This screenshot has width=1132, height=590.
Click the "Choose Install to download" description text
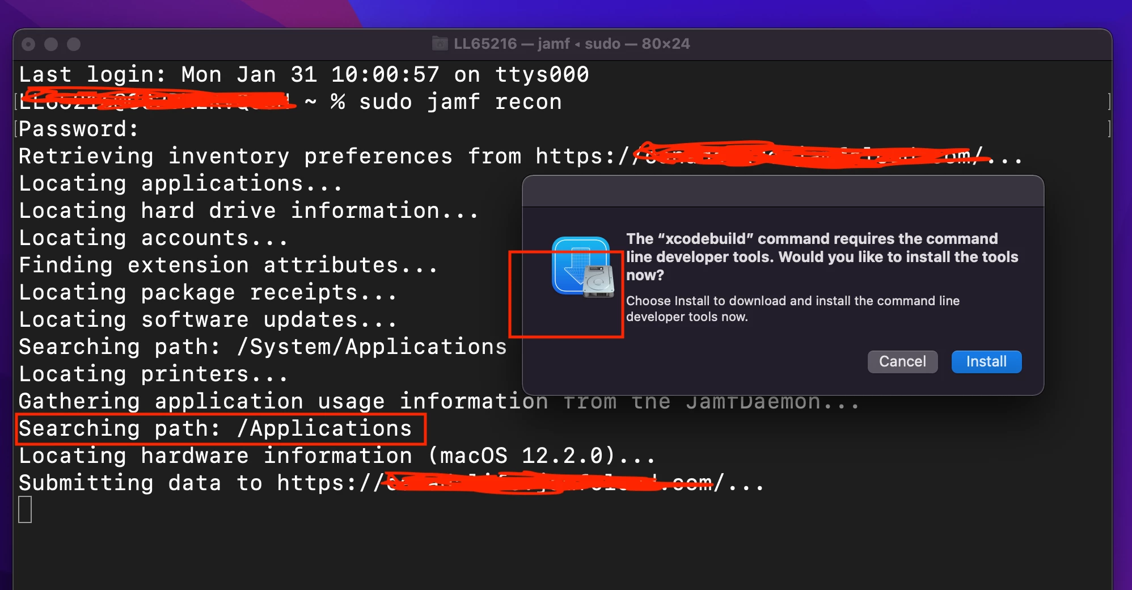click(x=793, y=309)
